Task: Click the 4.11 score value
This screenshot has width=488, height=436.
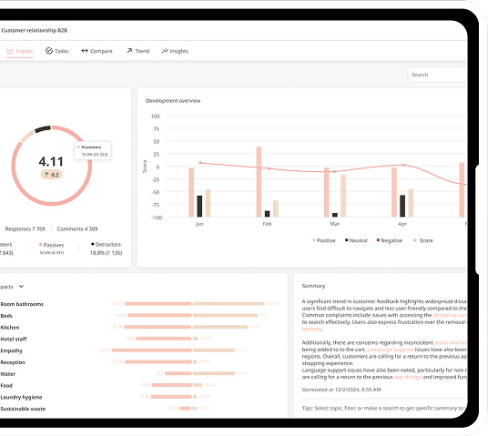Action: point(51,161)
